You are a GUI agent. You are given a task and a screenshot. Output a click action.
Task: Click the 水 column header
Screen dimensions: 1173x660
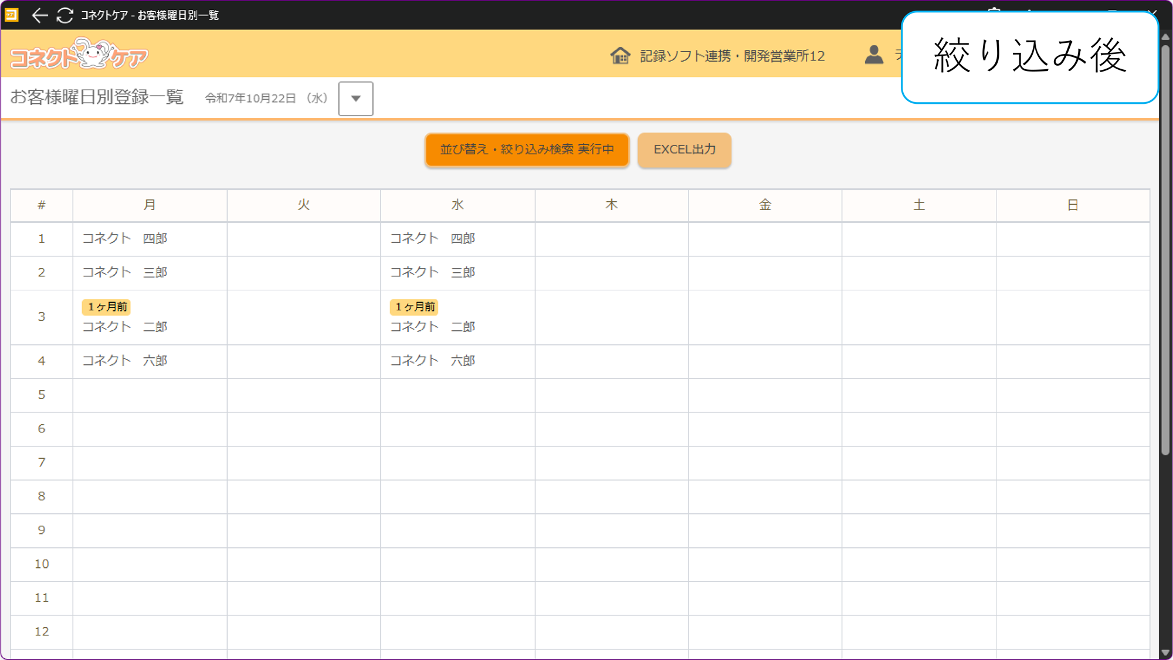click(x=457, y=205)
